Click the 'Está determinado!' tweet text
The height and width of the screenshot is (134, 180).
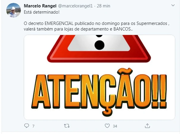coord(42,12)
